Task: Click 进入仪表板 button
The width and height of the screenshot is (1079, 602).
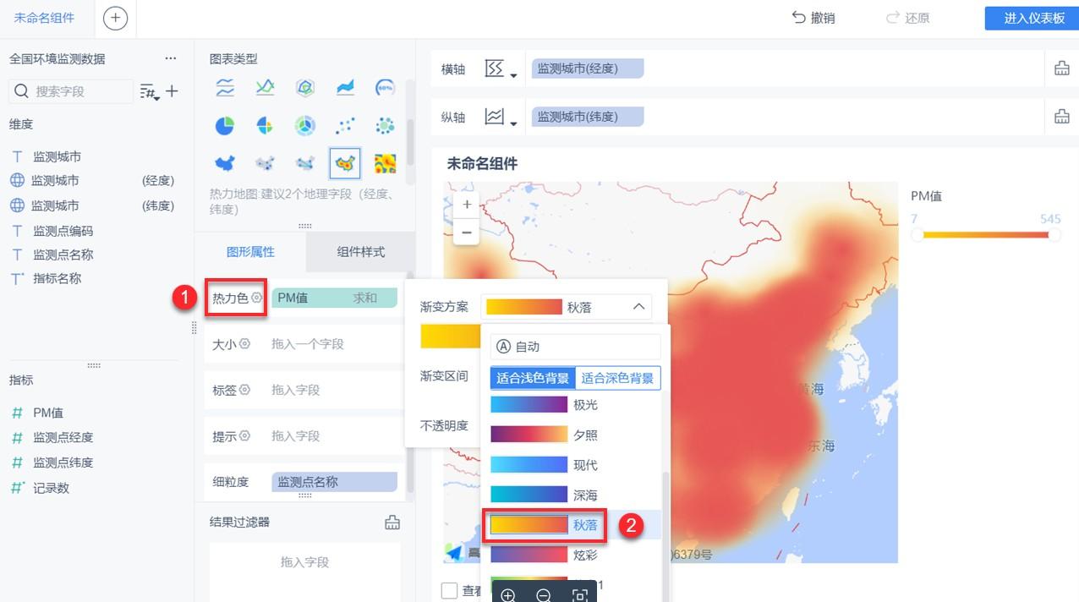Action: [x=1032, y=18]
